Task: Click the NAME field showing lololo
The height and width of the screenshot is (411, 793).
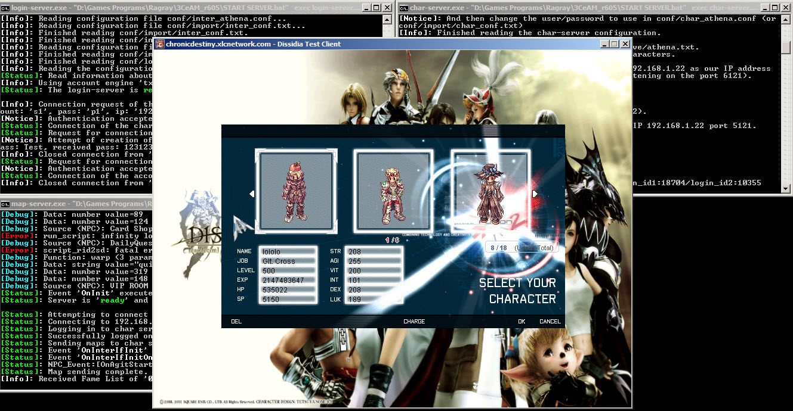Action: pos(288,251)
